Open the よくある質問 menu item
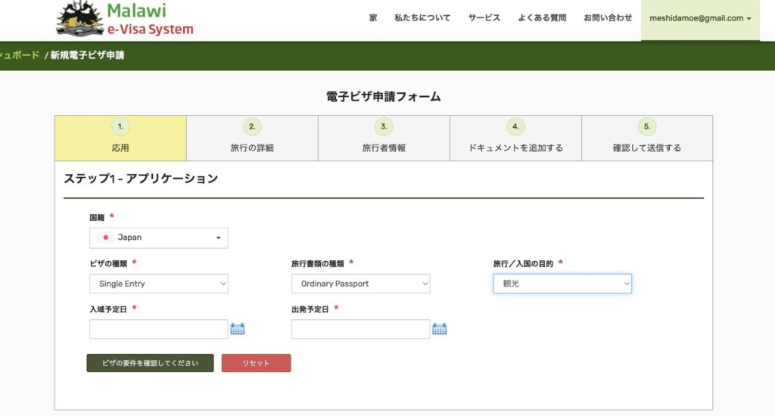The height and width of the screenshot is (416, 775). (x=542, y=18)
